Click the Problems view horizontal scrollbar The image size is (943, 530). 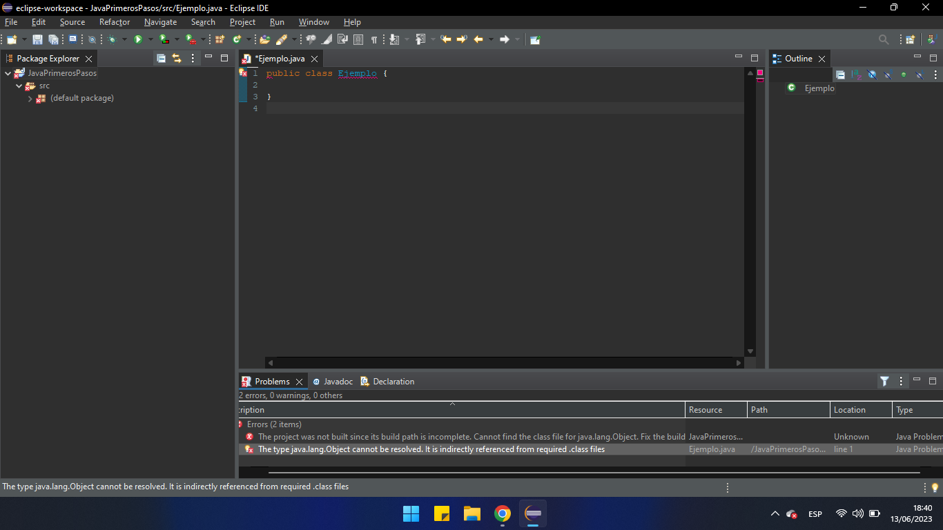click(x=594, y=473)
